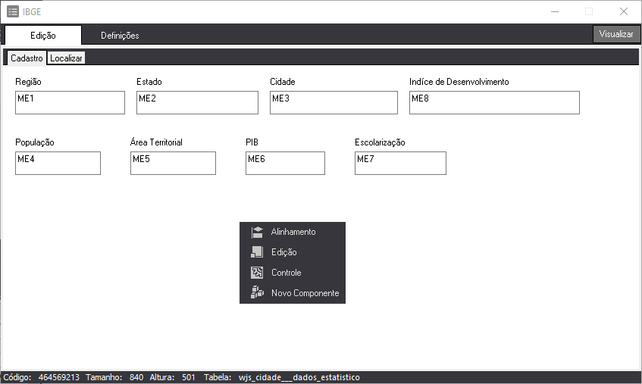Click the População input box

point(58,164)
